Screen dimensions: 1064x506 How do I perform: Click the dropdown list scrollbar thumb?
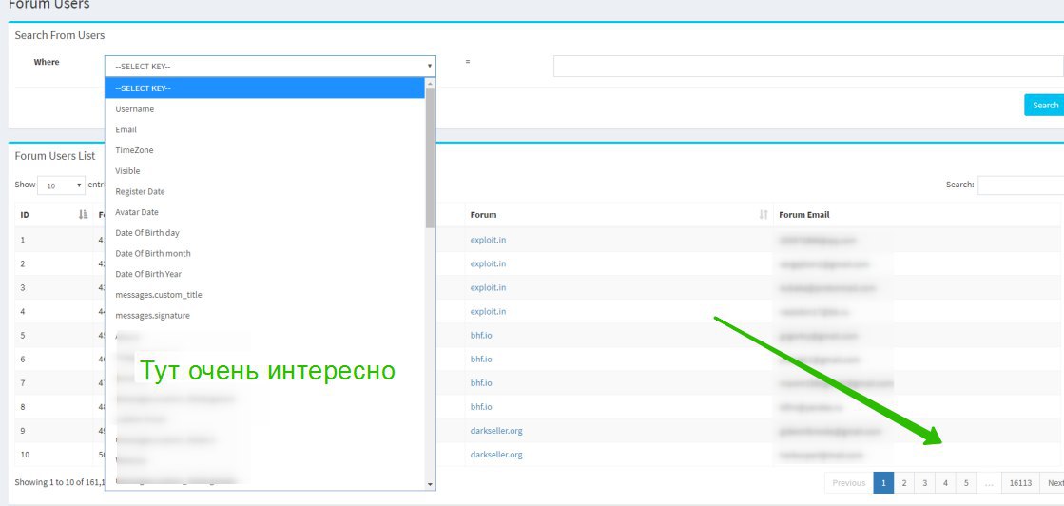430,158
